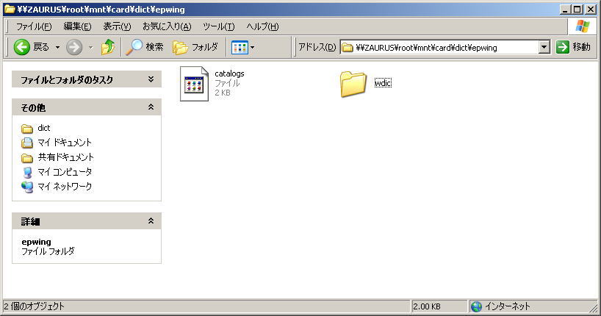Viewport: 601px width, 316px height.
Task: Go up one folder level icon
Action: tap(108, 47)
